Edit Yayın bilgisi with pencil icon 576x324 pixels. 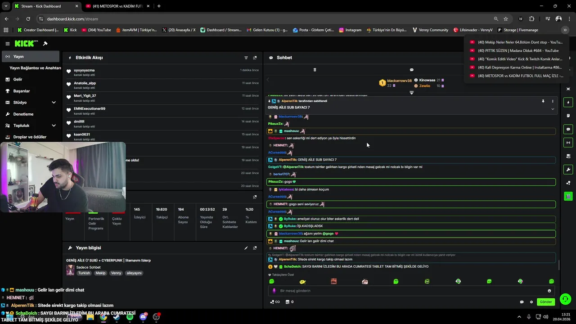point(246,248)
